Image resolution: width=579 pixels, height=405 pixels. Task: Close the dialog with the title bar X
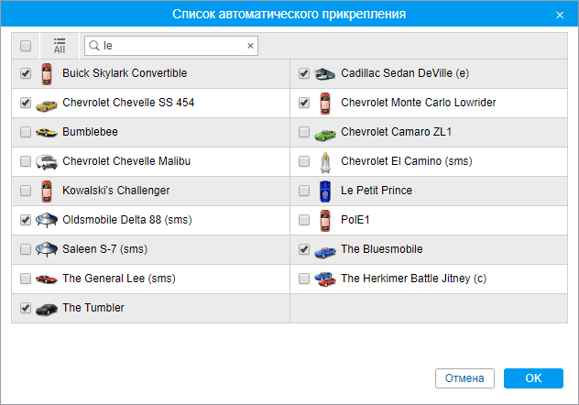(560, 15)
